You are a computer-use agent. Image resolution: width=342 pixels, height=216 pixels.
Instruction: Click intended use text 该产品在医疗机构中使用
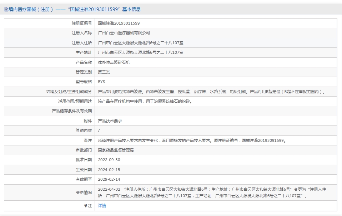point(145,101)
